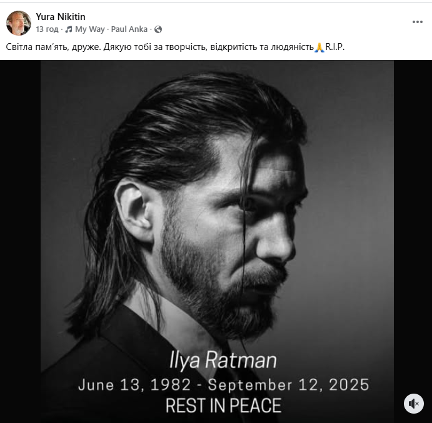Unmute the video with the speaker icon
This screenshot has width=432, height=423.
click(413, 404)
